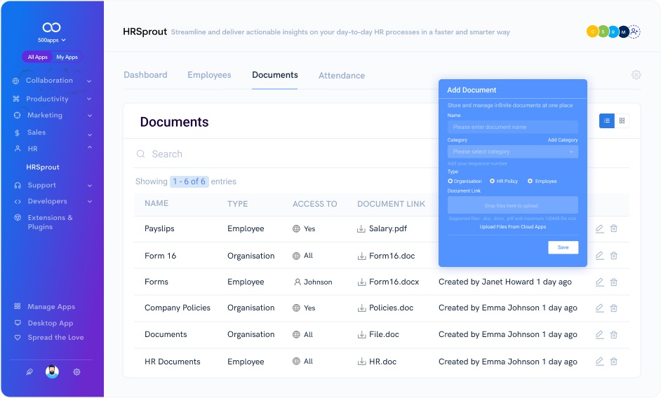Click the Productivity command icon
The image size is (661, 398).
point(16,99)
